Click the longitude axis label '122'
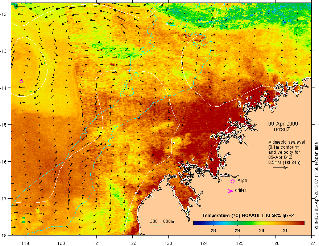 click(x=132, y=243)
